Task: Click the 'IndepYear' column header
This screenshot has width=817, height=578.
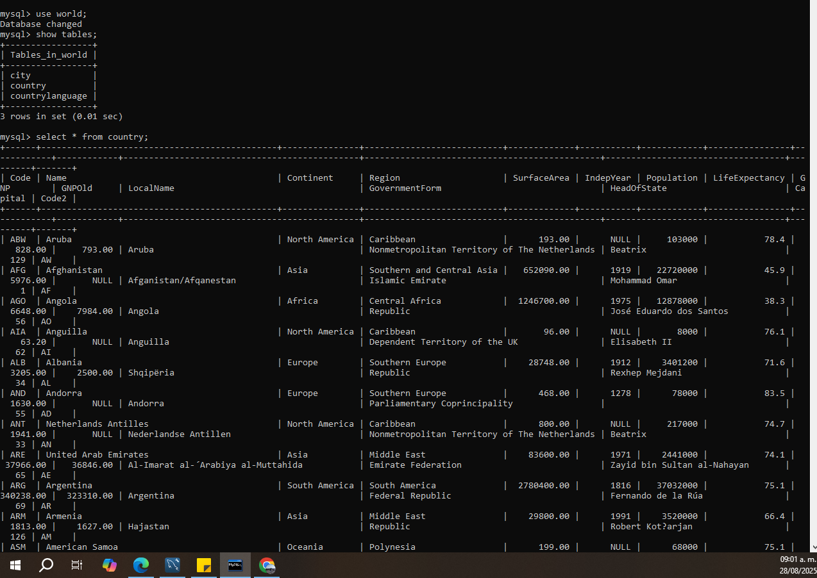Action: click(x=608, y=178)
